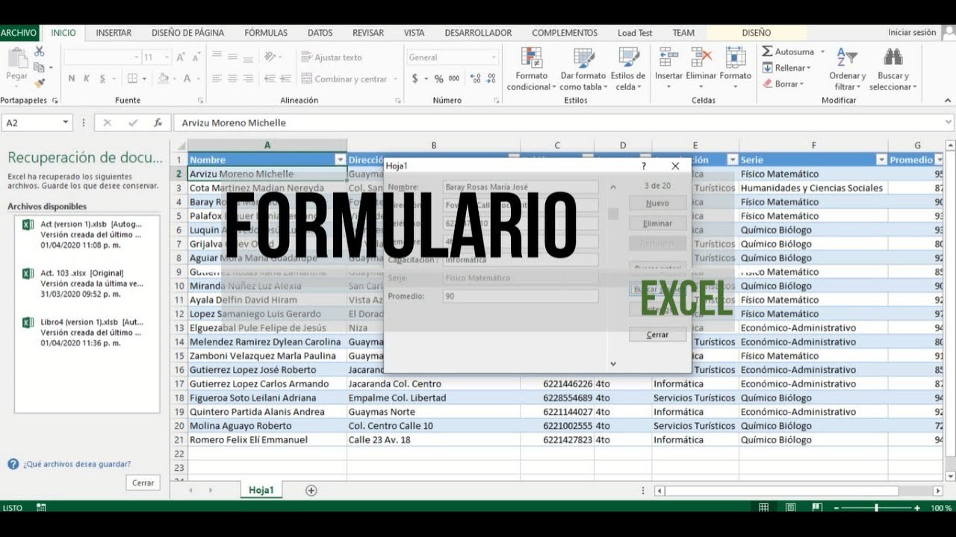This screenshot has height=537, width=956.
Task: Open the Serie column filter dropdown
Action: point(882,160)
